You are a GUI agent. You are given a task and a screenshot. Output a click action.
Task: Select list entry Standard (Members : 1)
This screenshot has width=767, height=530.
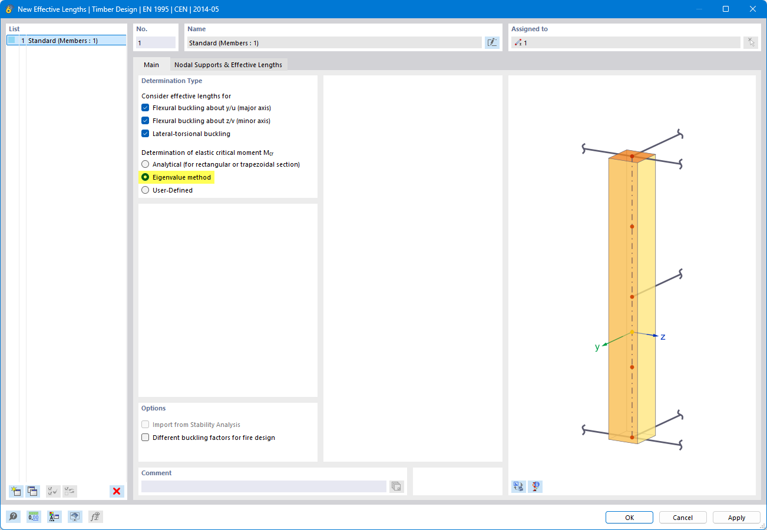click(x=67, y=41)
